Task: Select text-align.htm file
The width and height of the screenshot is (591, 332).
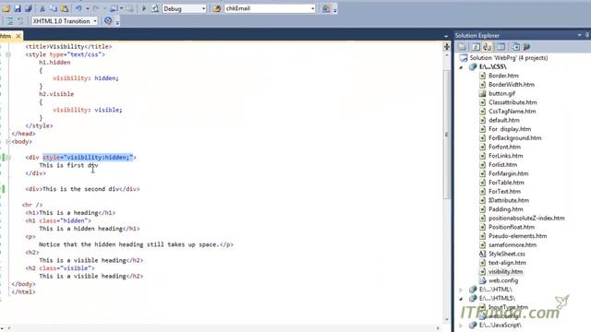Action: tap(507, 263)
